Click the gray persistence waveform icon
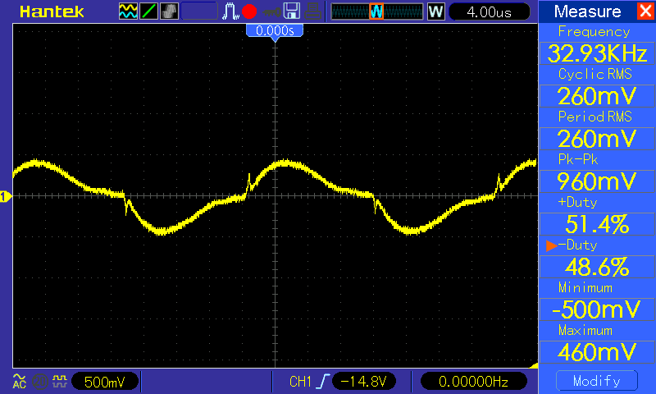The image size is (656, 394). (x=169, y=11)
